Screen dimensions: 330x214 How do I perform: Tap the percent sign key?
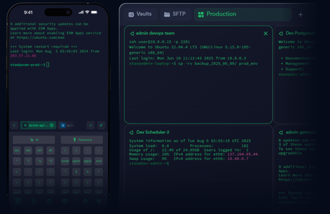point(88,172)
